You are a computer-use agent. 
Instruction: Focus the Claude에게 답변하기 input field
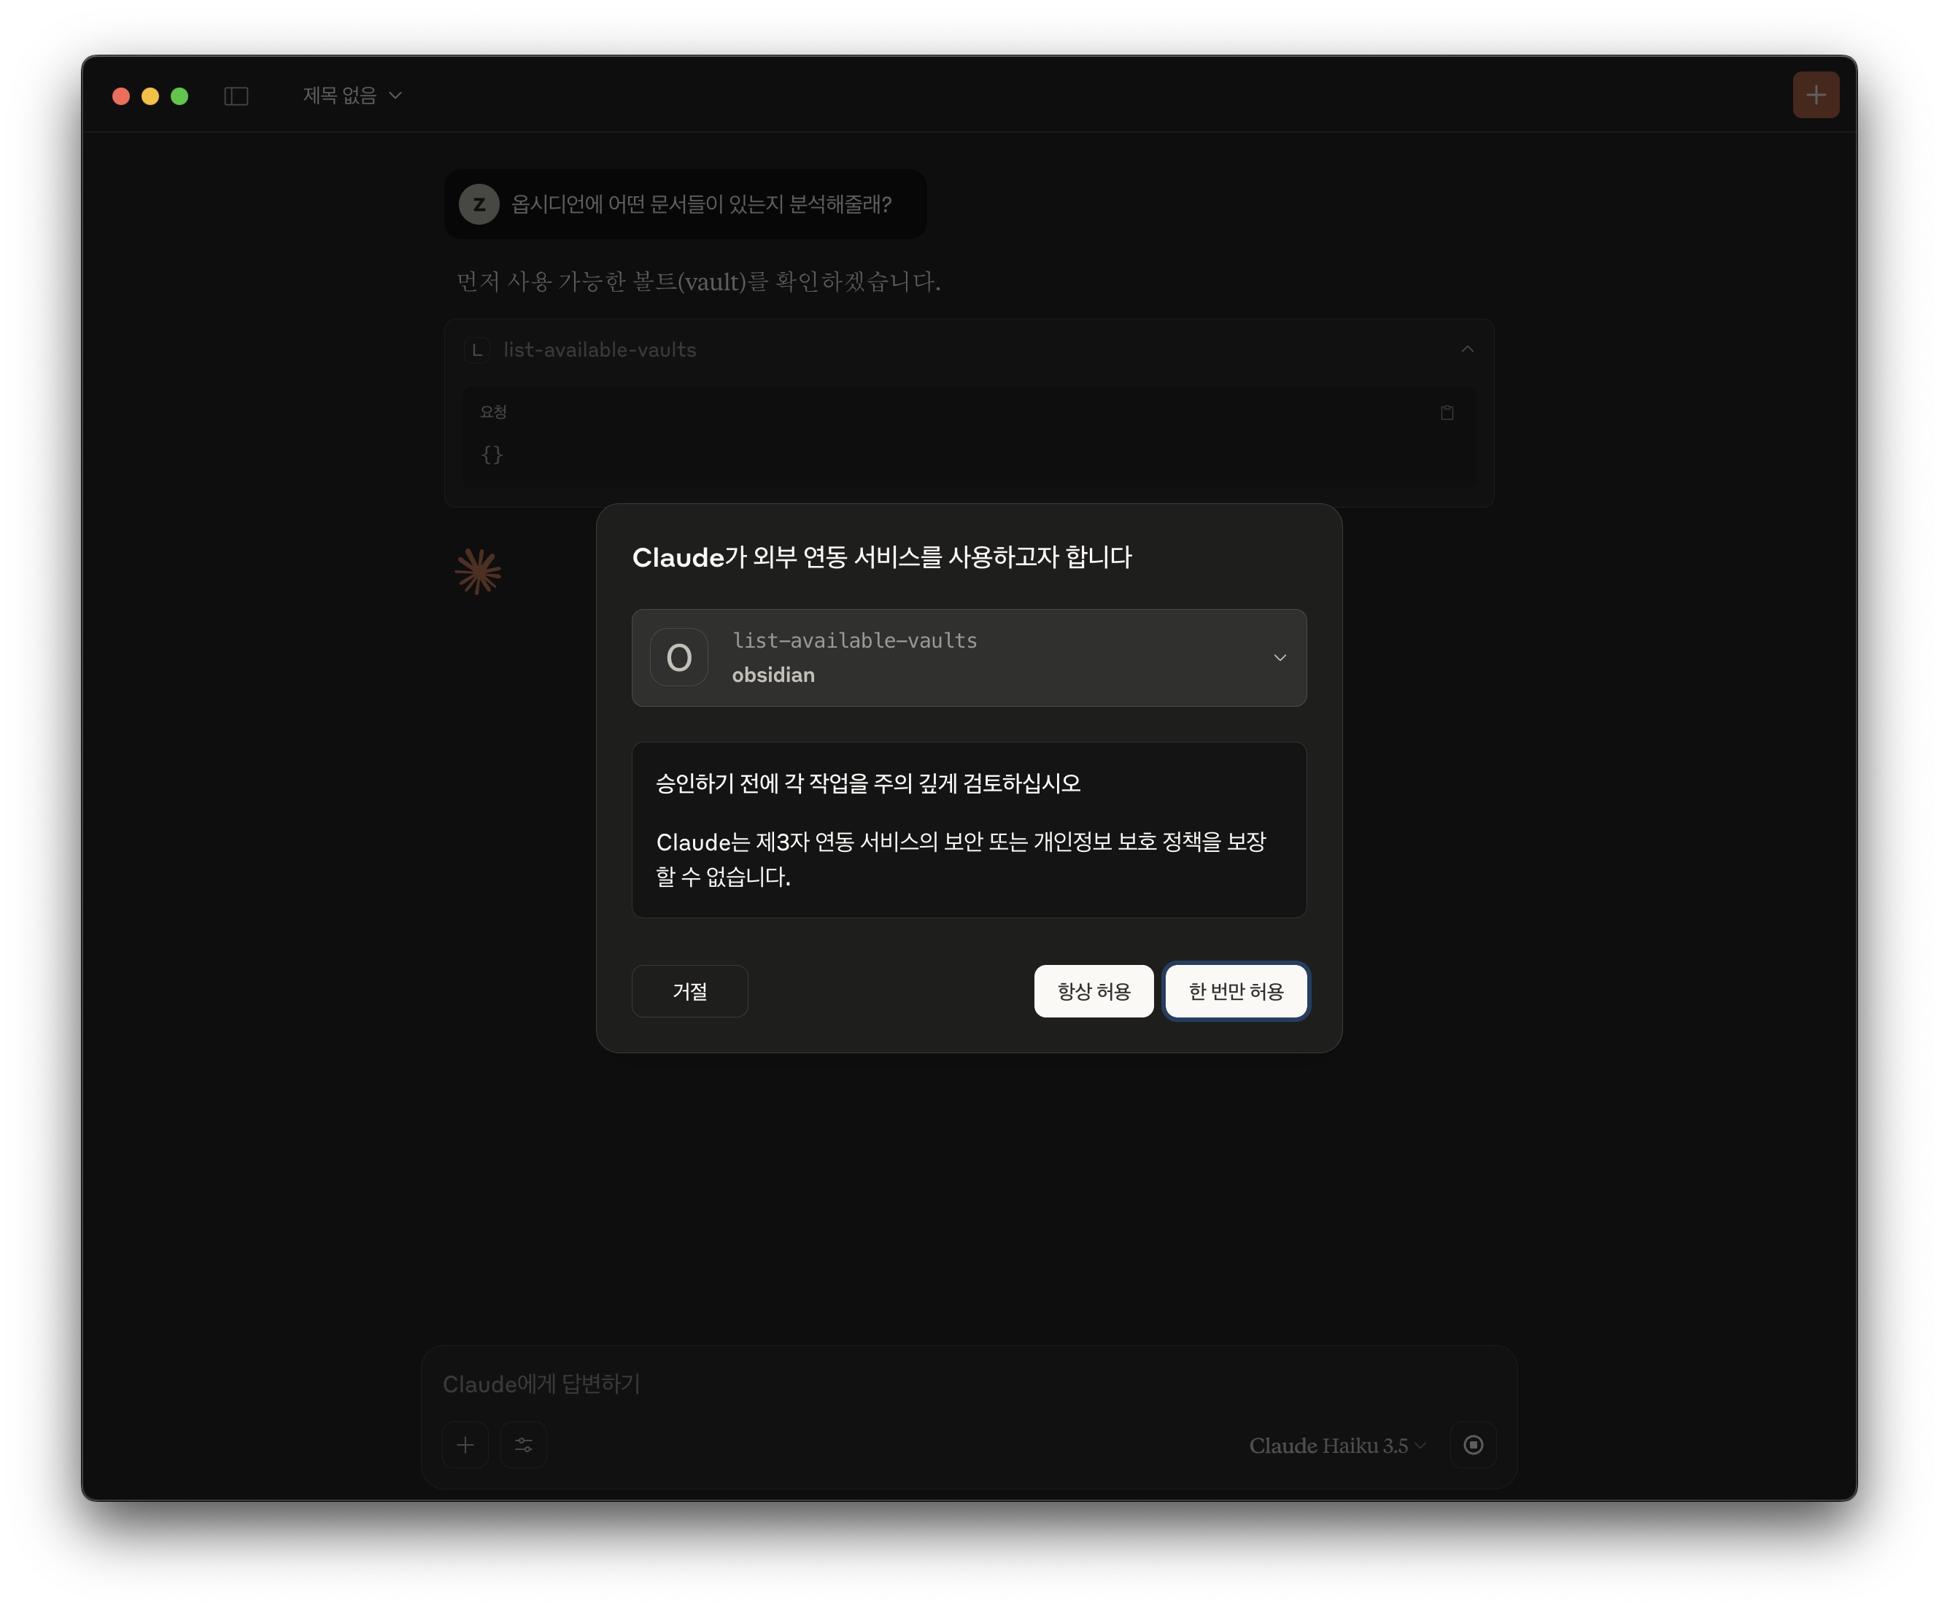969,1384
